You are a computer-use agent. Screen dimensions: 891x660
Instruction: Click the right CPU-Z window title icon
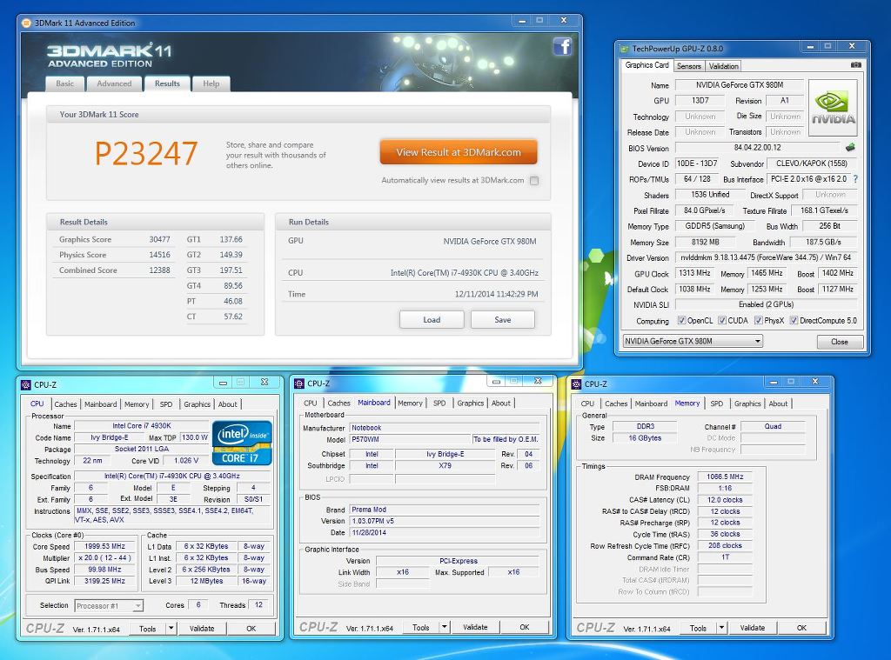576,384
